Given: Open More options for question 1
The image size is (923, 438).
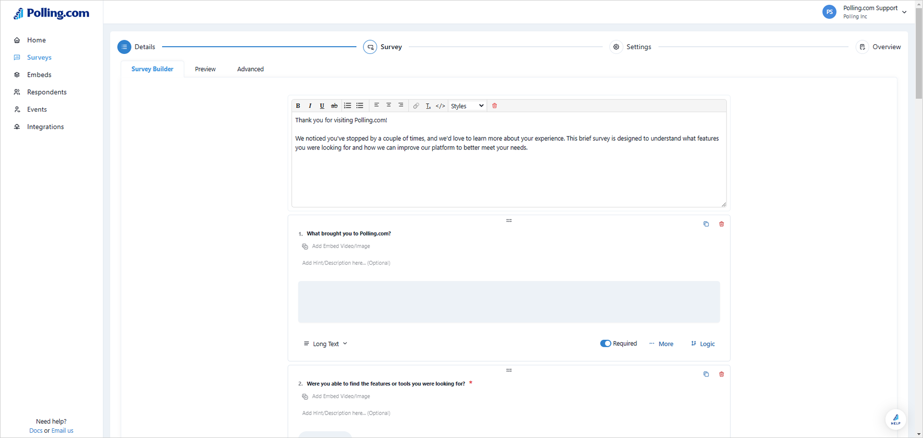Looking at the screenshot, I should pyautogui.click(x=661, y=344).
